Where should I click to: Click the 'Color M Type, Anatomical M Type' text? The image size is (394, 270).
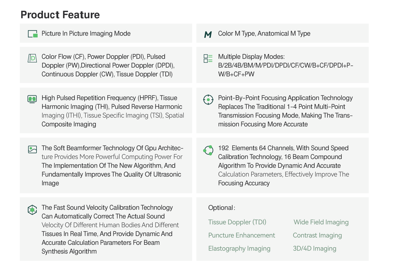point(264,33)
